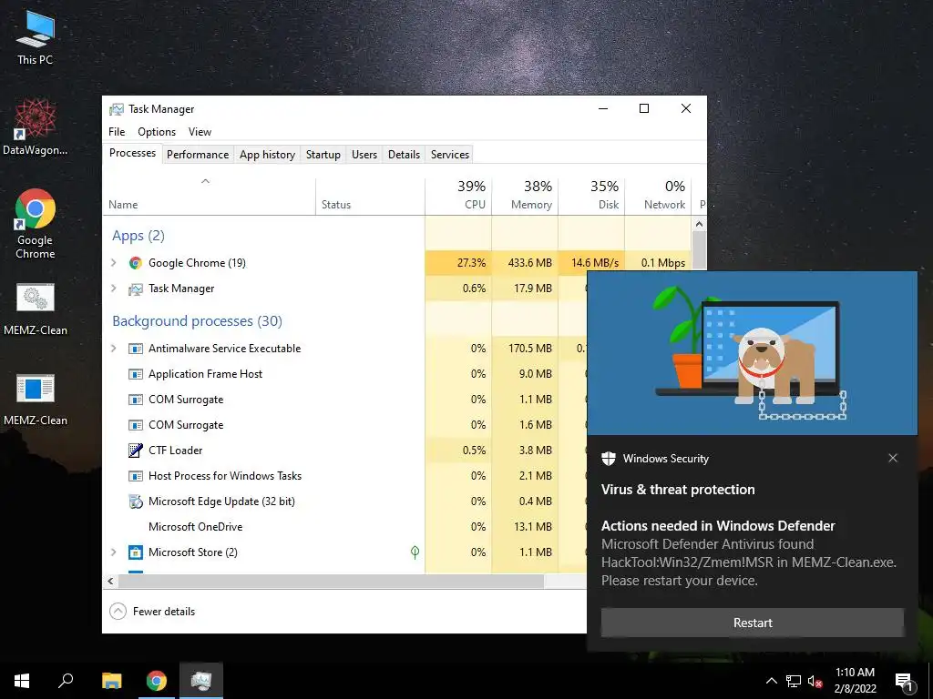Screen dimensions: 933x699
Task: Click the Microsoft Store bag icon
Action: [x=136, y=552]
